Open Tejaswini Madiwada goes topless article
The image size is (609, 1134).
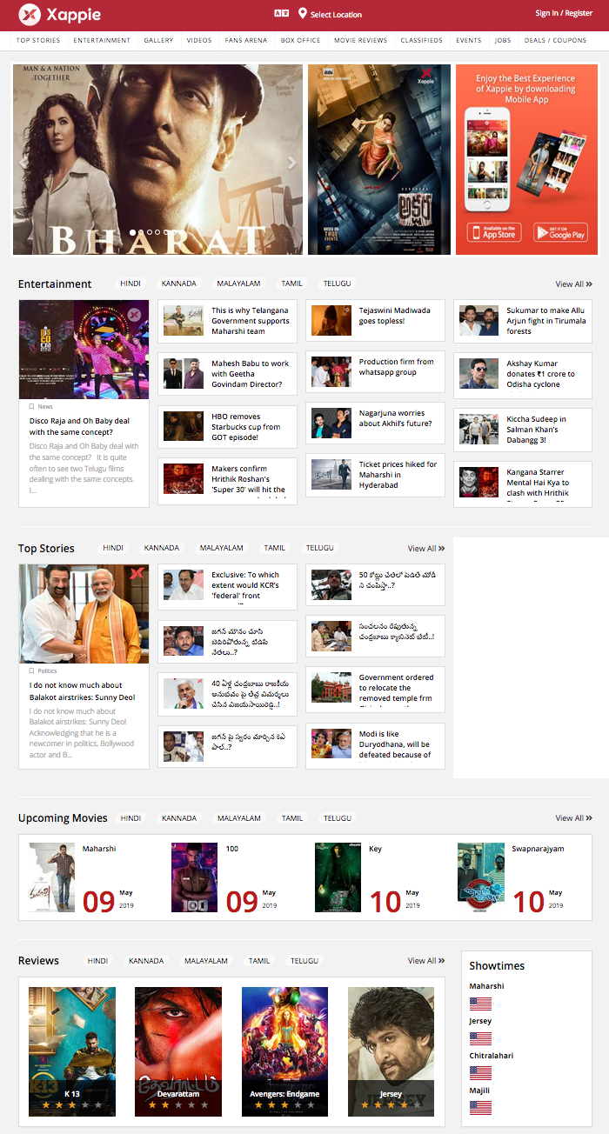[x=375, y=320]
